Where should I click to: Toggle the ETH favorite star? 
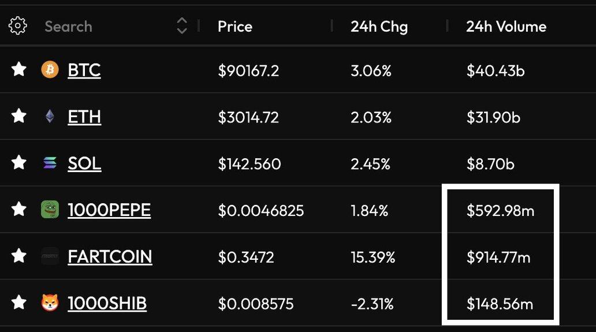(x=19, y=117)
